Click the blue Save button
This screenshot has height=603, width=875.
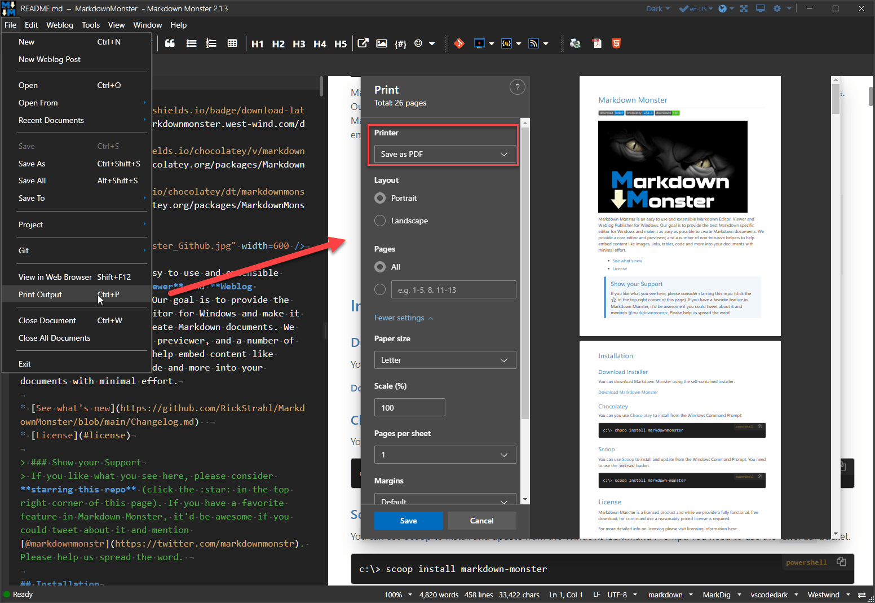(409, 521)
